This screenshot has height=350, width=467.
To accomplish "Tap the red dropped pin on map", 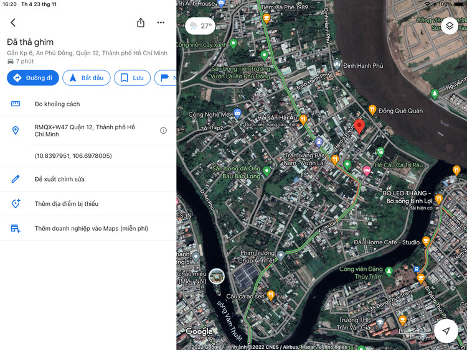I will [359, 127].
